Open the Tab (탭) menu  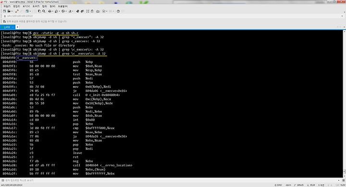[45, 6]
